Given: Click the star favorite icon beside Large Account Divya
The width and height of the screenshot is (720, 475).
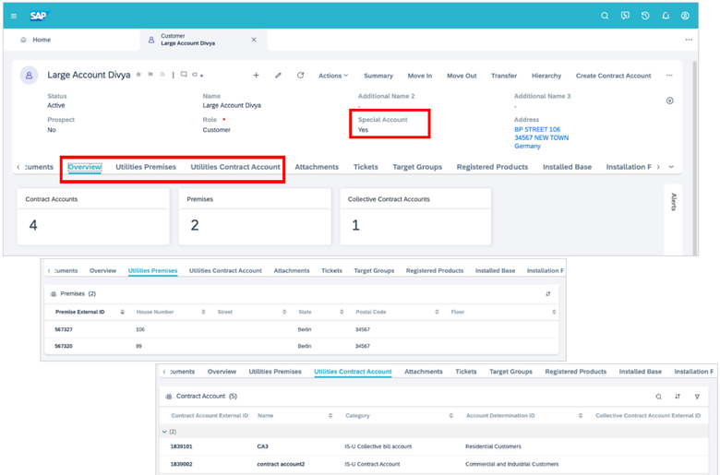Looking at the screenshot, I should (138, 75).
